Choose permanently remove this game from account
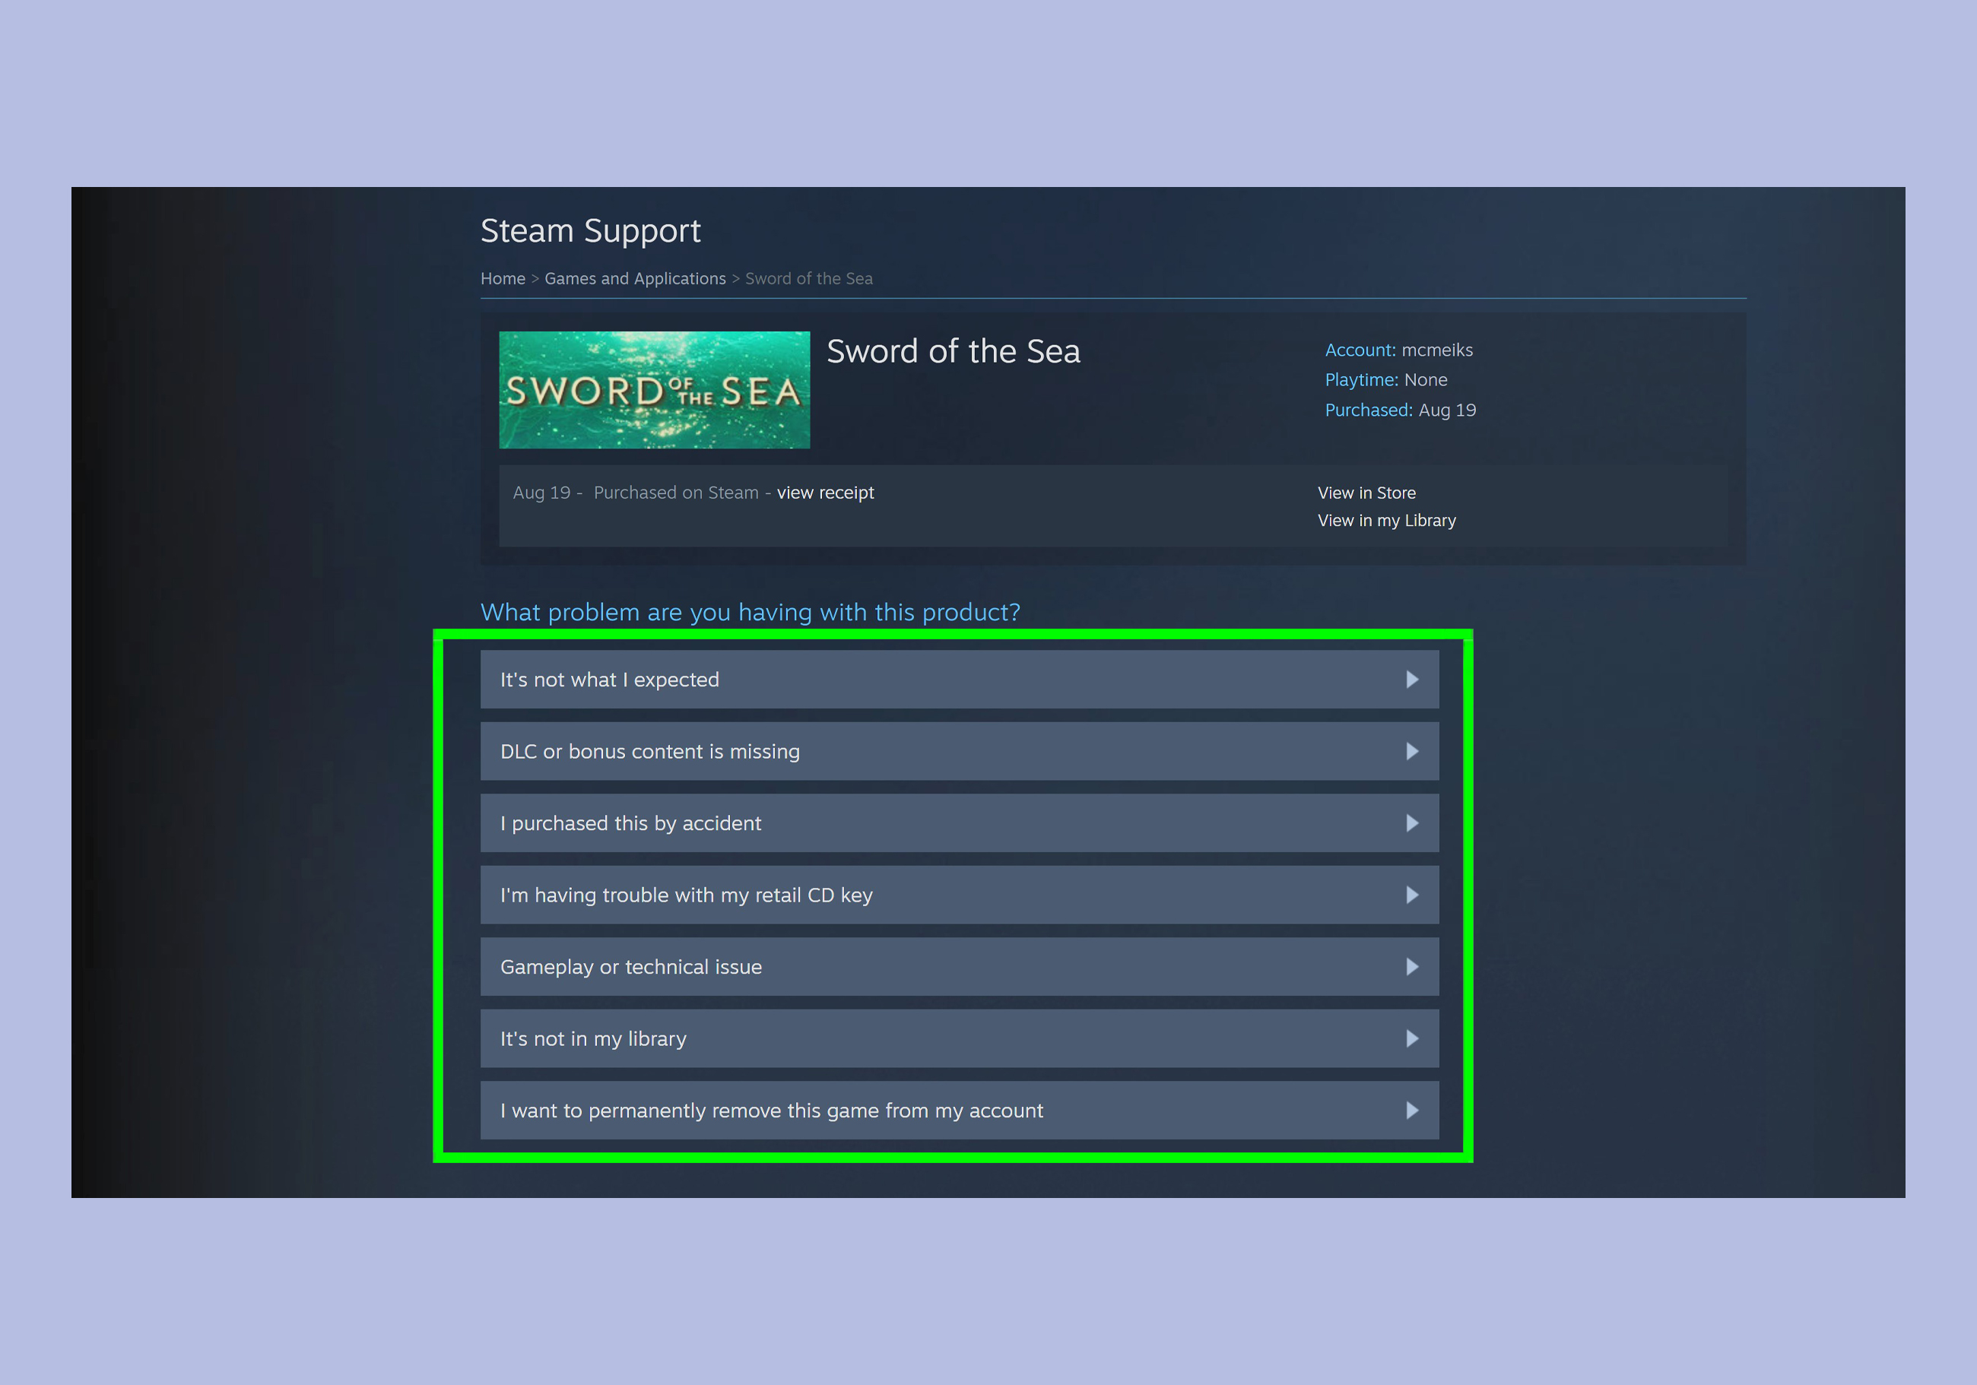The image size is (1977, 1385). [772, 1111]
